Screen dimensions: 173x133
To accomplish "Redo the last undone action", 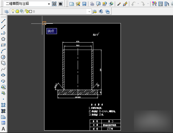I will click(x=143, y=4).
